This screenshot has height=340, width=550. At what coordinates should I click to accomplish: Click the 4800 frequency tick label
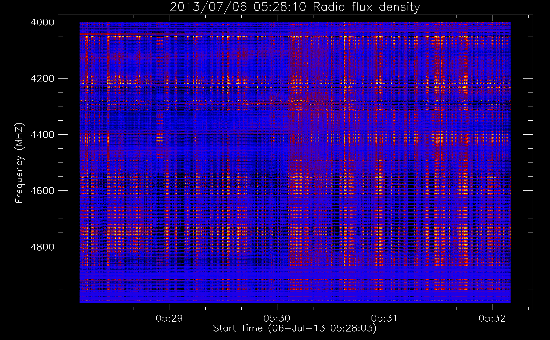point(42,247)
